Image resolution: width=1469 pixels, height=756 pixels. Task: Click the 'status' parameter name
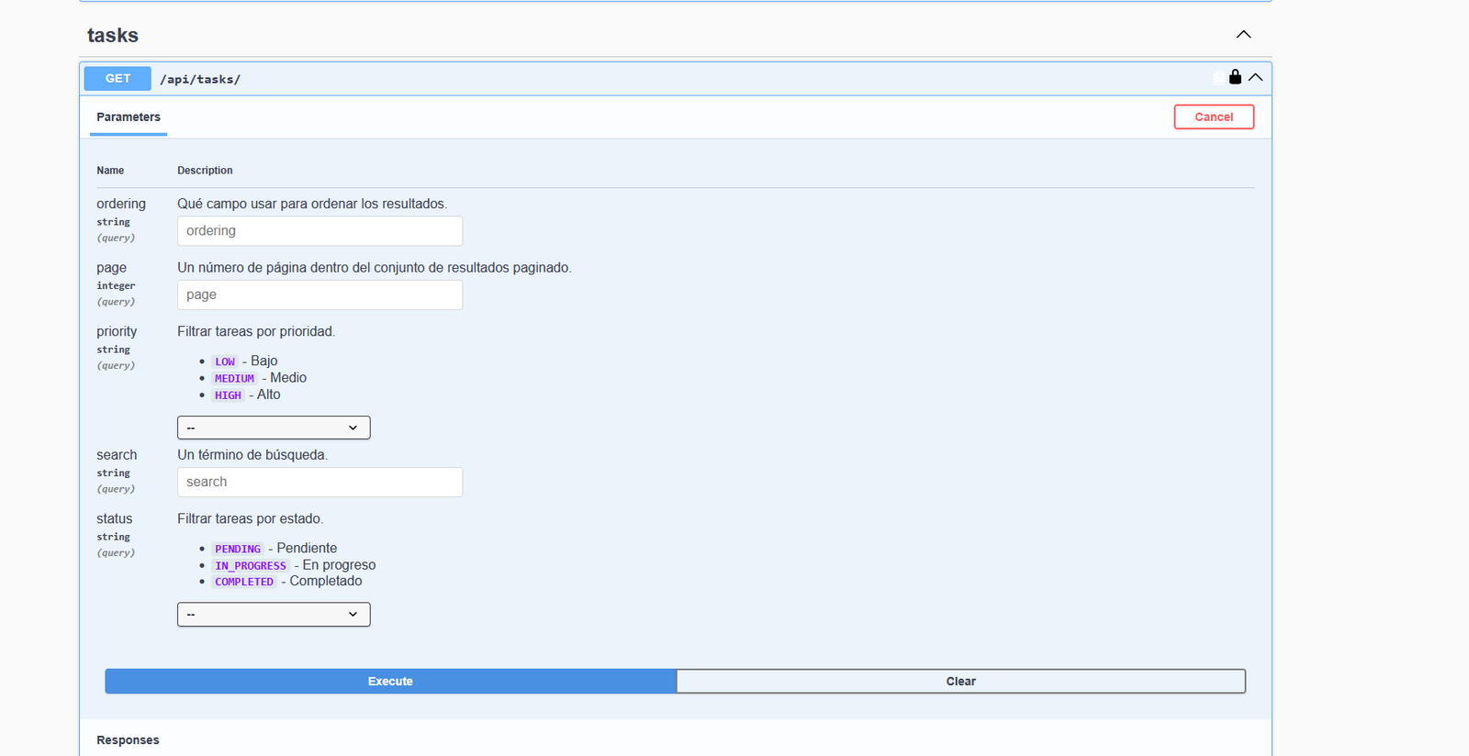pos(115,518)
